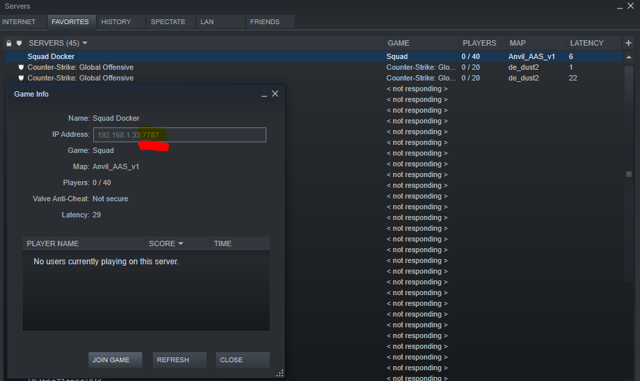Sort by the VAC shield column icon
Image resolution: width=640 pixels, height=381 pixels.
point(19,43)
